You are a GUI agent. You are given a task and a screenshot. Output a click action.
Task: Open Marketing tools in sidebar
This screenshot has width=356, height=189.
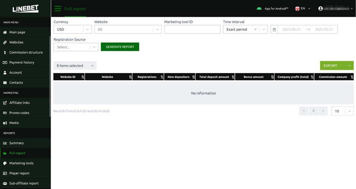(25, 163)
